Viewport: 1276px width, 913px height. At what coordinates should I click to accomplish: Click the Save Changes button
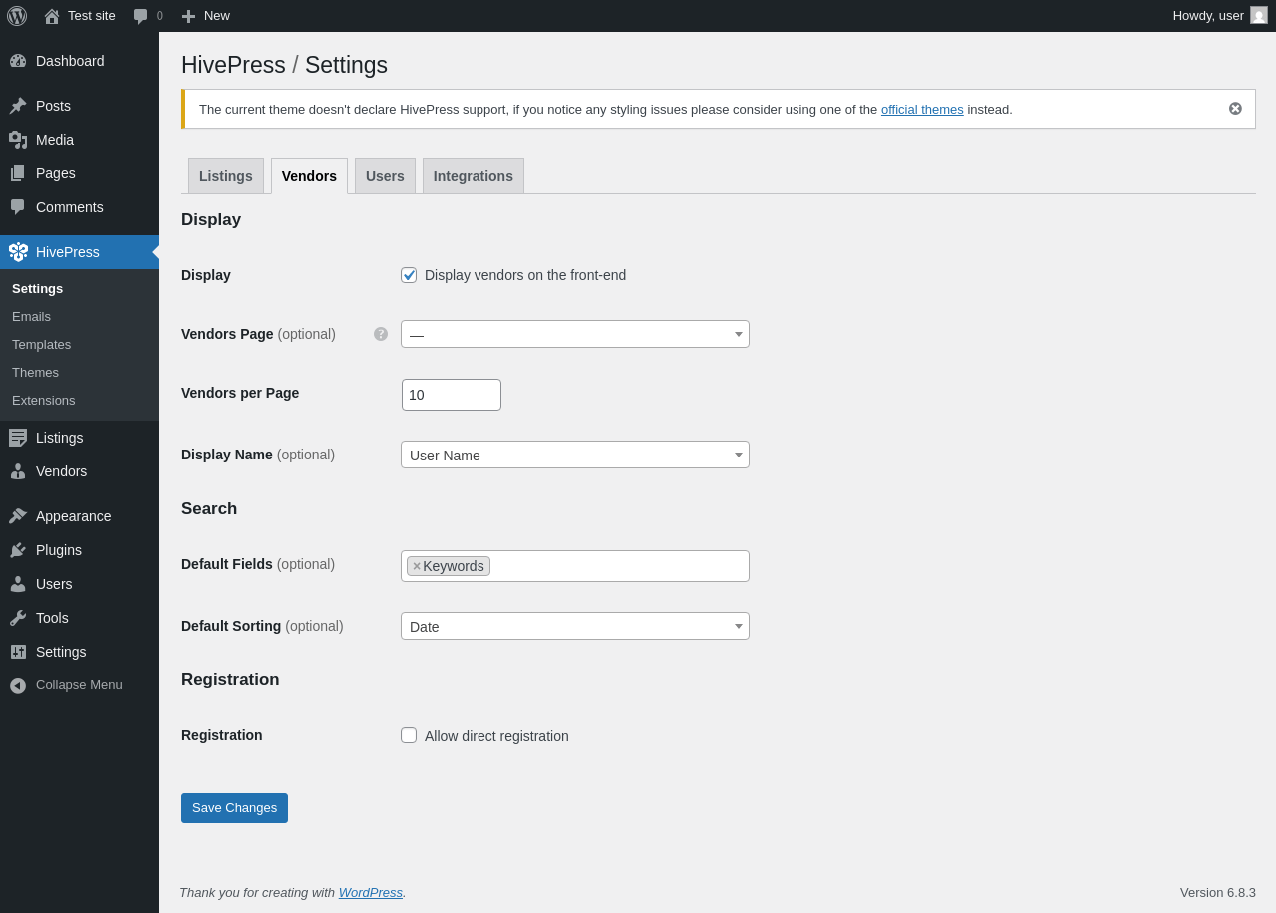[234, 808]
